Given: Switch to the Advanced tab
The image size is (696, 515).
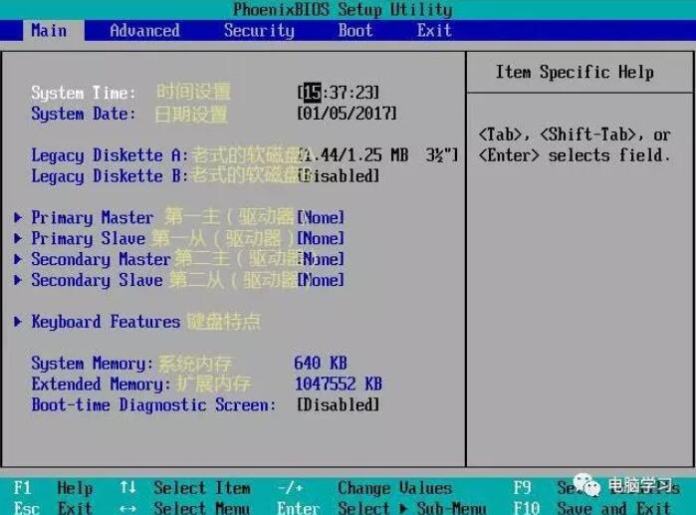Looking at the screenshot, I should (144, 31).
